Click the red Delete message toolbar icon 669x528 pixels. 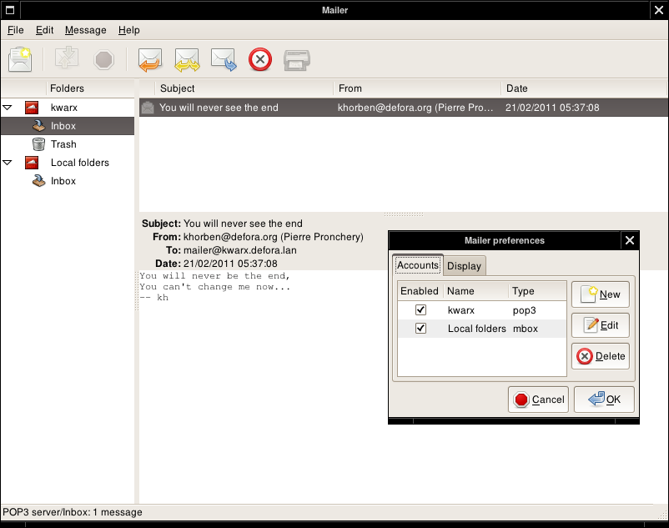coord(260,59)
